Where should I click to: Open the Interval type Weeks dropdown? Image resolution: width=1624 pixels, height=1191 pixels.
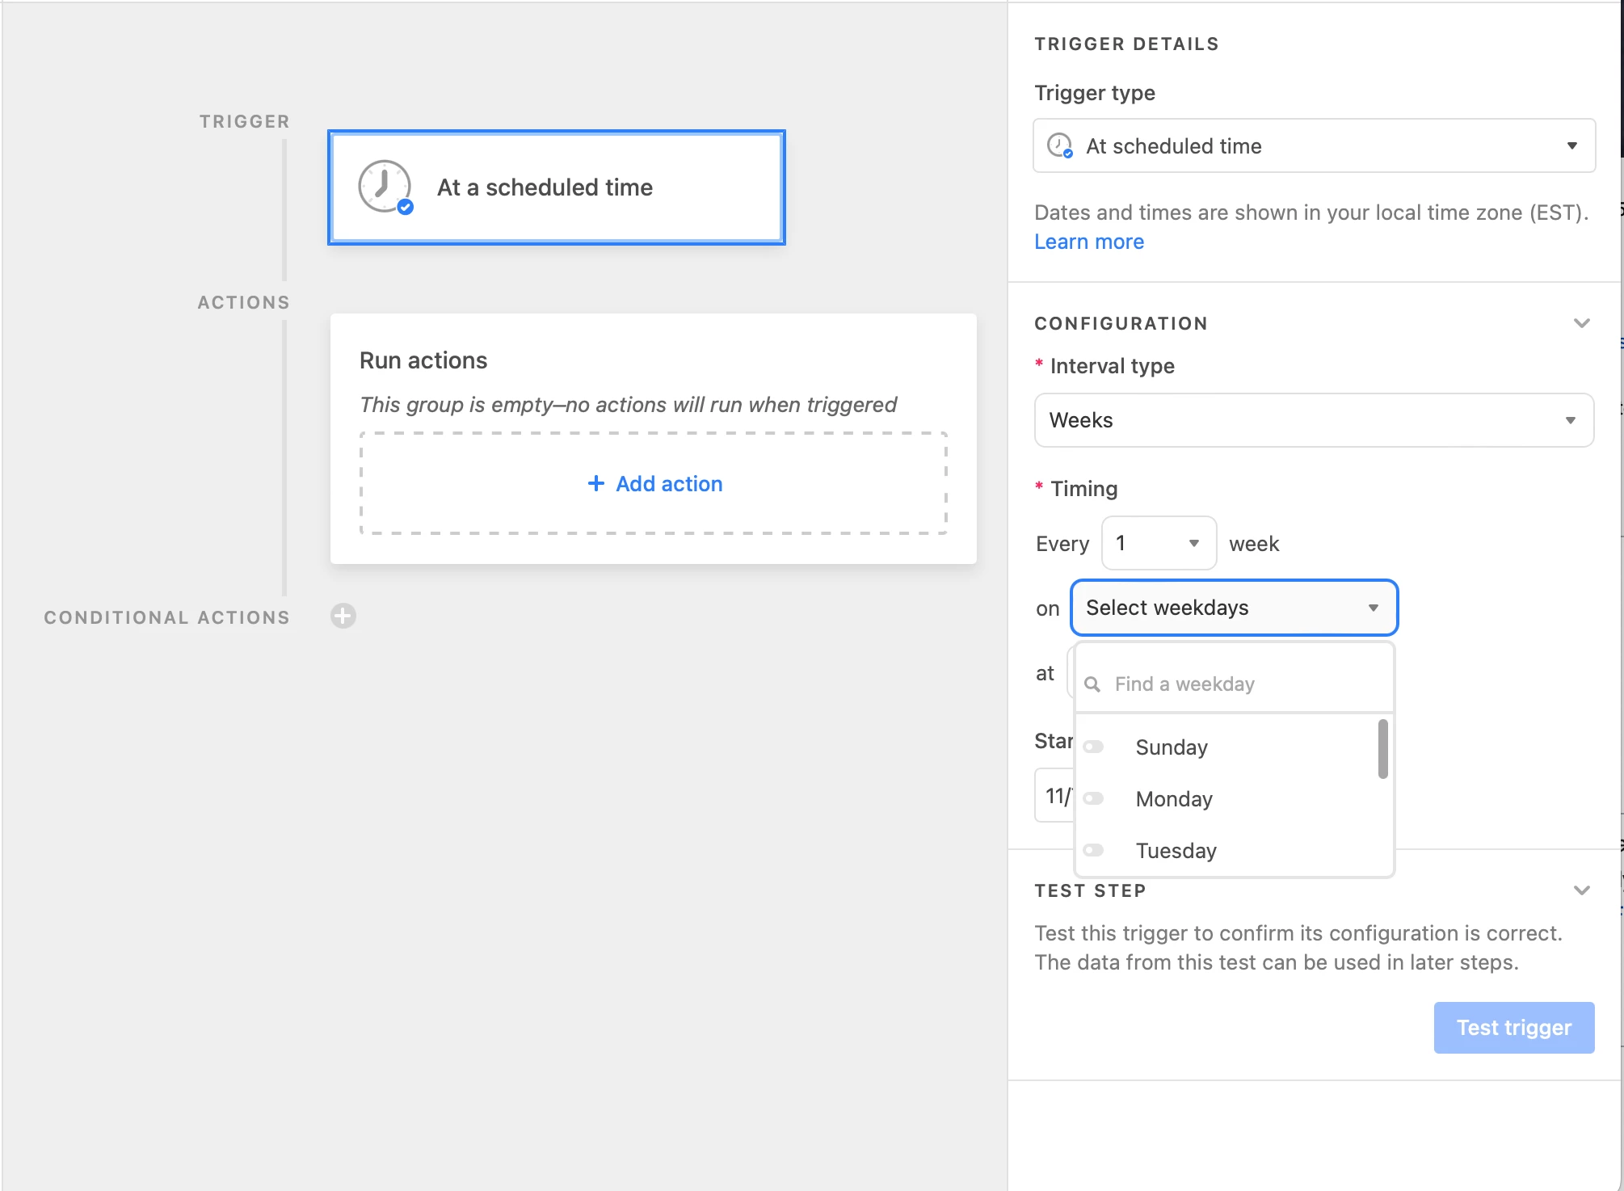[1314, 420]
